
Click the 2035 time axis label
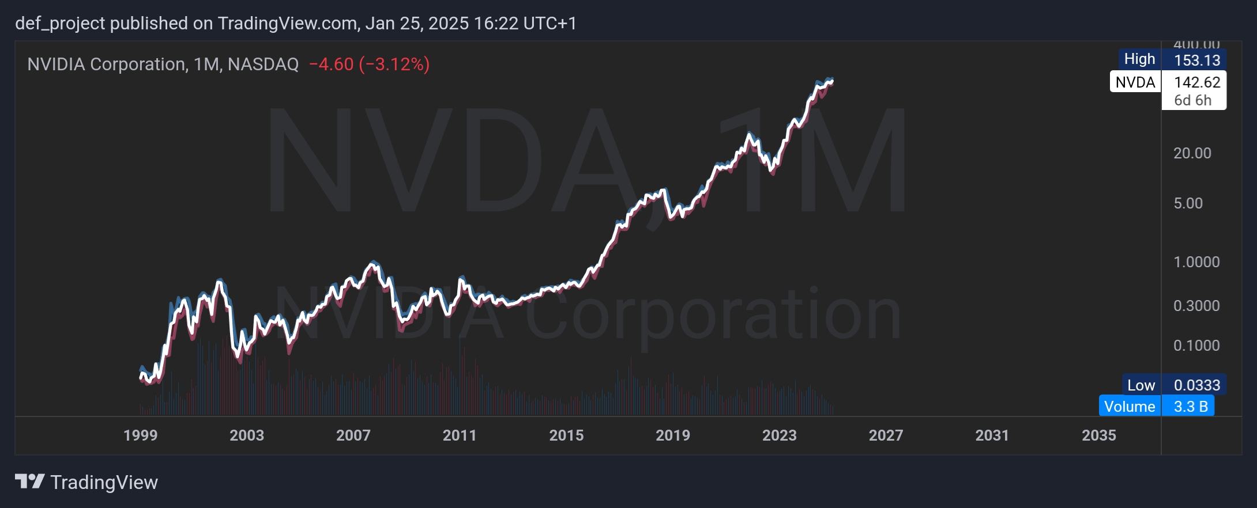click(x=1098, y=435)
